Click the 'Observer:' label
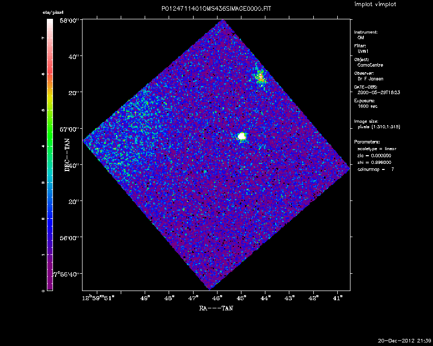The image size is (433, 346). pos(364,73)
